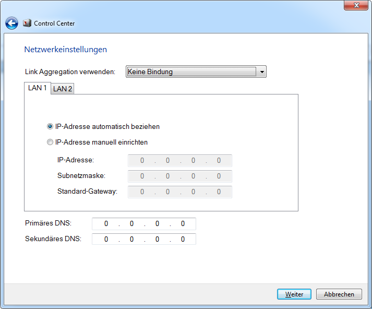Click the 'Keine Bindung' combo box

click(196, 72)
